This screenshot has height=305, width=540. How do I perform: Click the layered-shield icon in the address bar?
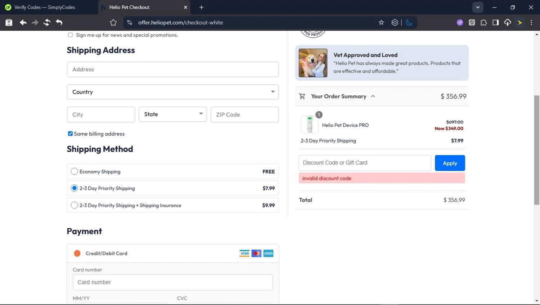click(395, 22)
